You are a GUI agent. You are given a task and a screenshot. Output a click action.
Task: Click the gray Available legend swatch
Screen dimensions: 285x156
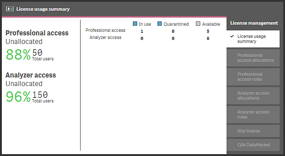[x=198, y=24]
